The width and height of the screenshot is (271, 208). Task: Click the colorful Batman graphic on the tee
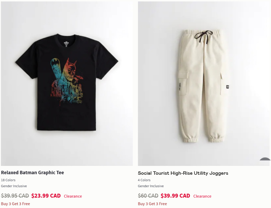[67, 81]
